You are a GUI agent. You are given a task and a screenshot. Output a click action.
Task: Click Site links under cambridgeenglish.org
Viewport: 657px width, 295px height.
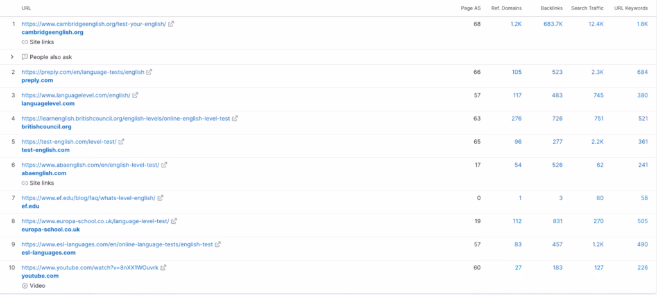click(x=38, y=42)
